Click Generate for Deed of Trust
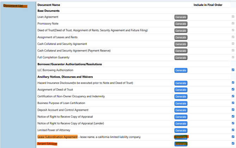This screenshot has width=236, height=148. point(181,31)
